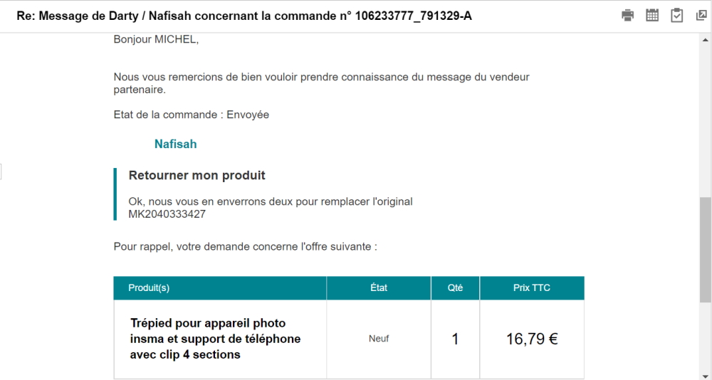Click the email subject title text
This screenshot has width=712, height=380.
pyautogui.click(x=244, y=15)
